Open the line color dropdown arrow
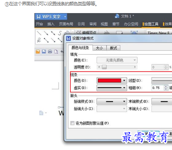172x150 pixels. [124, 81]
